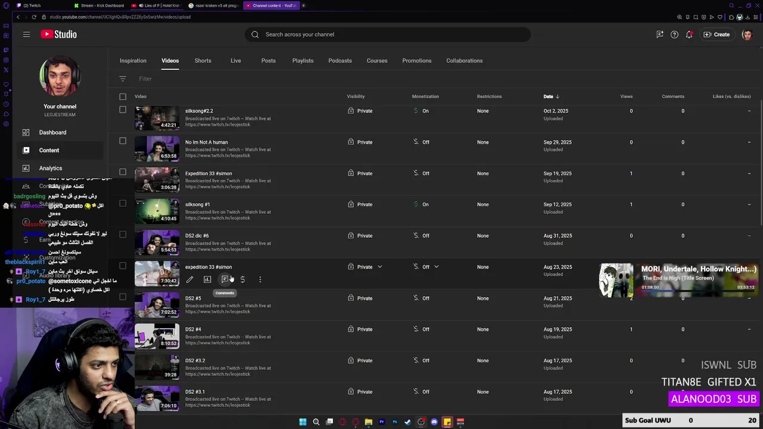The height and width of the screenshot is (429, 763).
Task: Click the dollar monetization icon in hovered row
Action: (x=243, y=279)
